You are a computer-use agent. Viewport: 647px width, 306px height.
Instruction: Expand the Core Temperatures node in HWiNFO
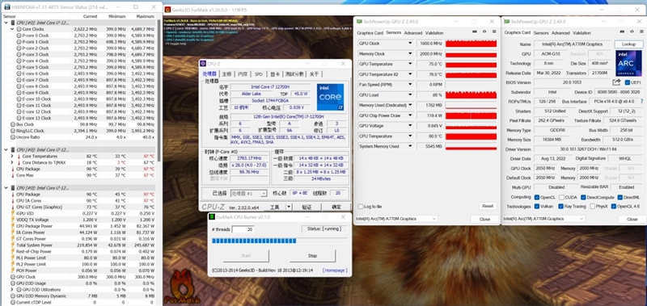point(12,157)
